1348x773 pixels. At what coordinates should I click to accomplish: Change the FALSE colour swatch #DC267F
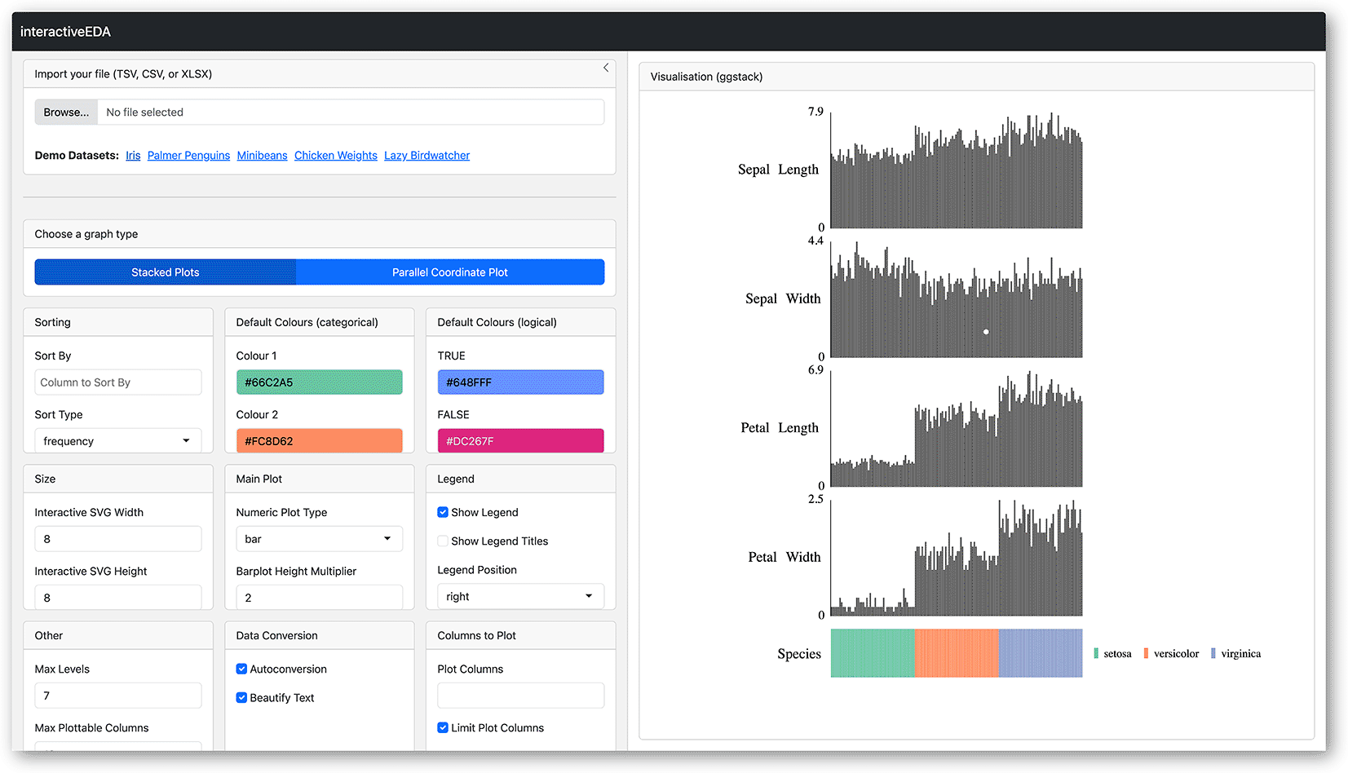[x=520, y=441]
